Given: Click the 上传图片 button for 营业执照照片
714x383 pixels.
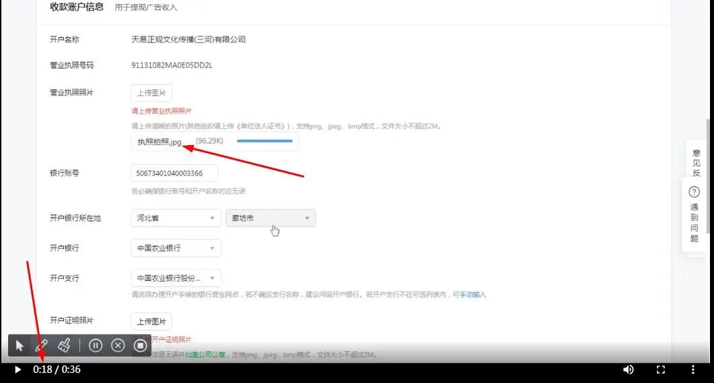Looking at the screenshot, I should pos(151,93).
